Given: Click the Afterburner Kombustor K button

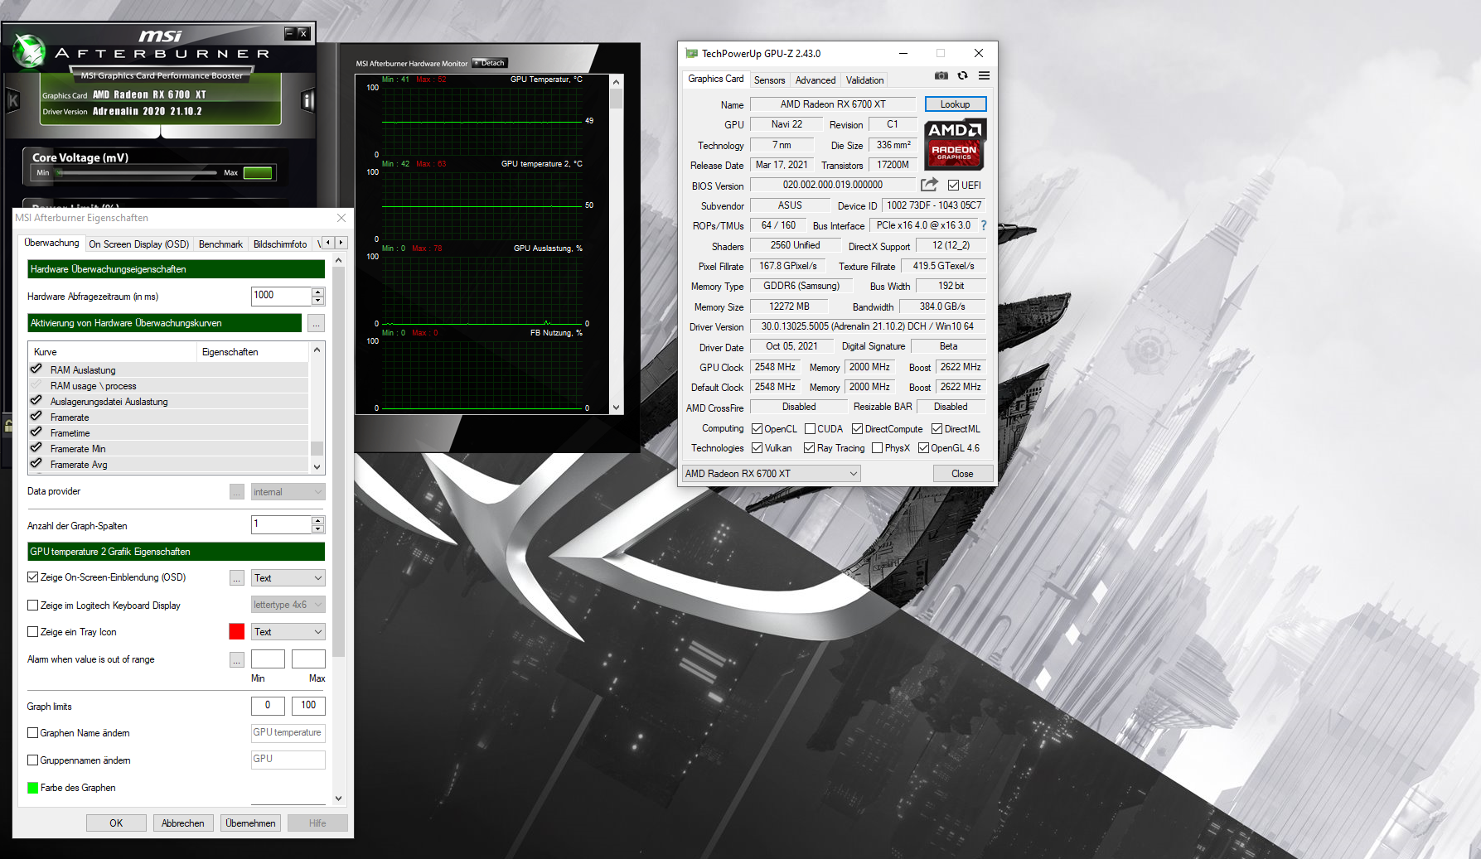Looking at the screenshot, I should [x=12, y=101].
